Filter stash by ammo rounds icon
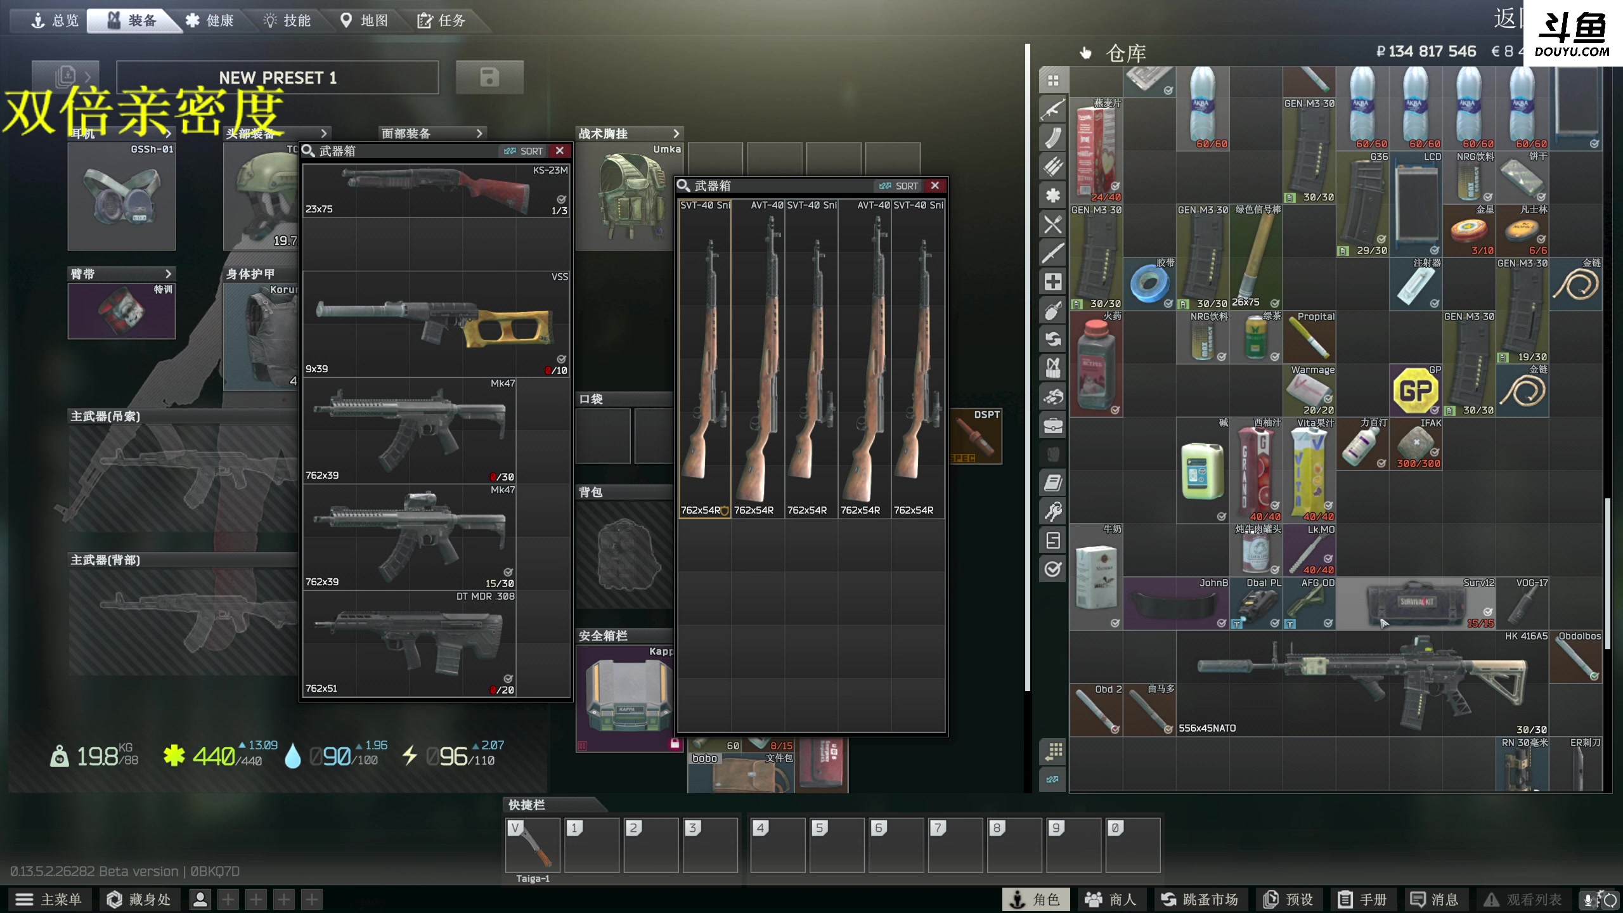This screenshot has width=1623, height=913. pyautogui.click(x=1053, y=166)
